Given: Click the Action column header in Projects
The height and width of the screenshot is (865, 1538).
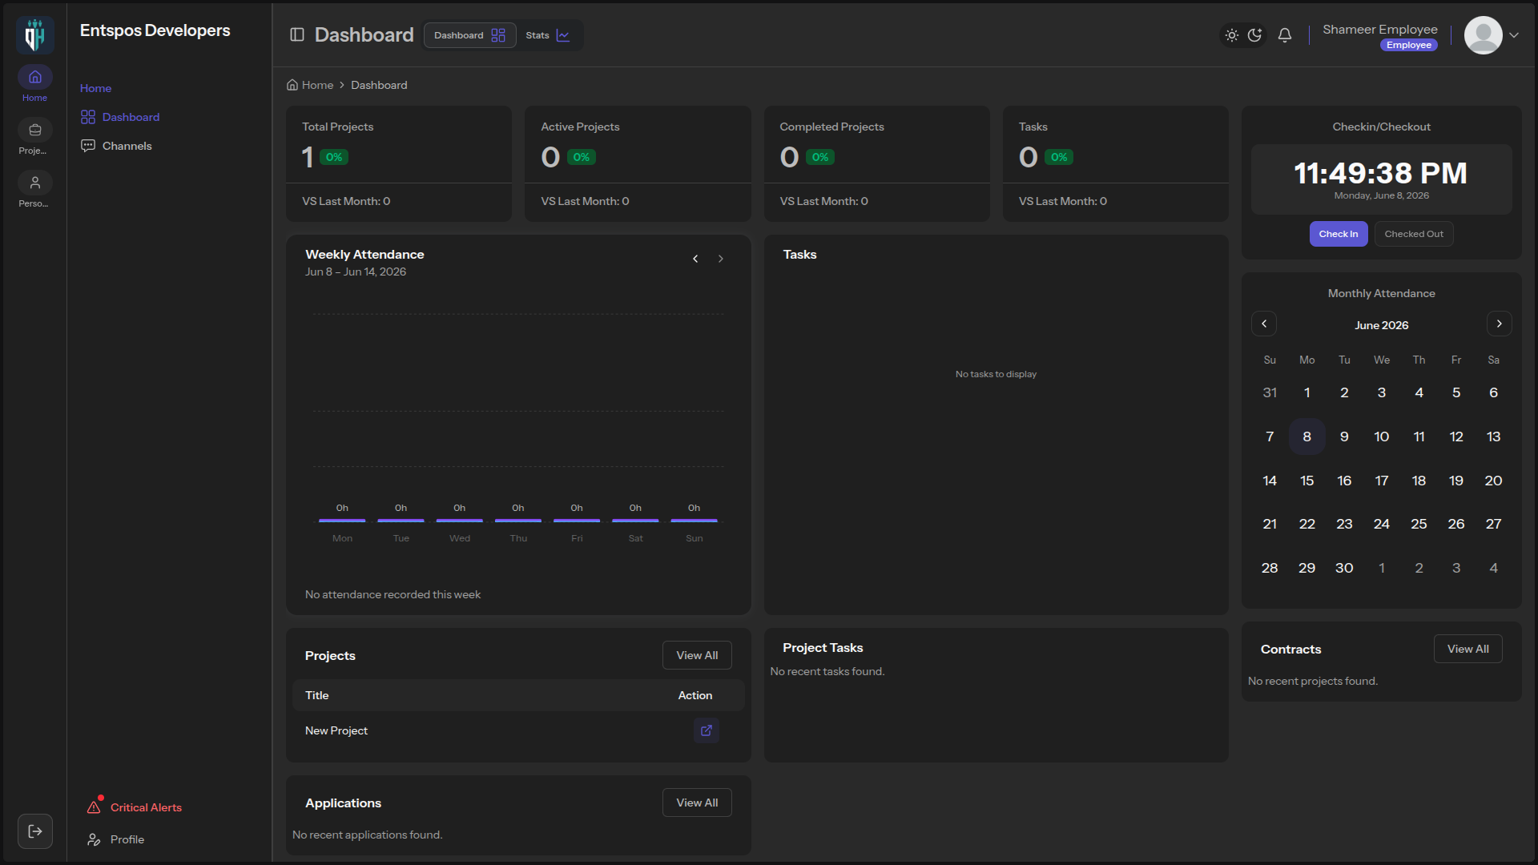Looking at the screenshot, I should [x=695, y=695].
